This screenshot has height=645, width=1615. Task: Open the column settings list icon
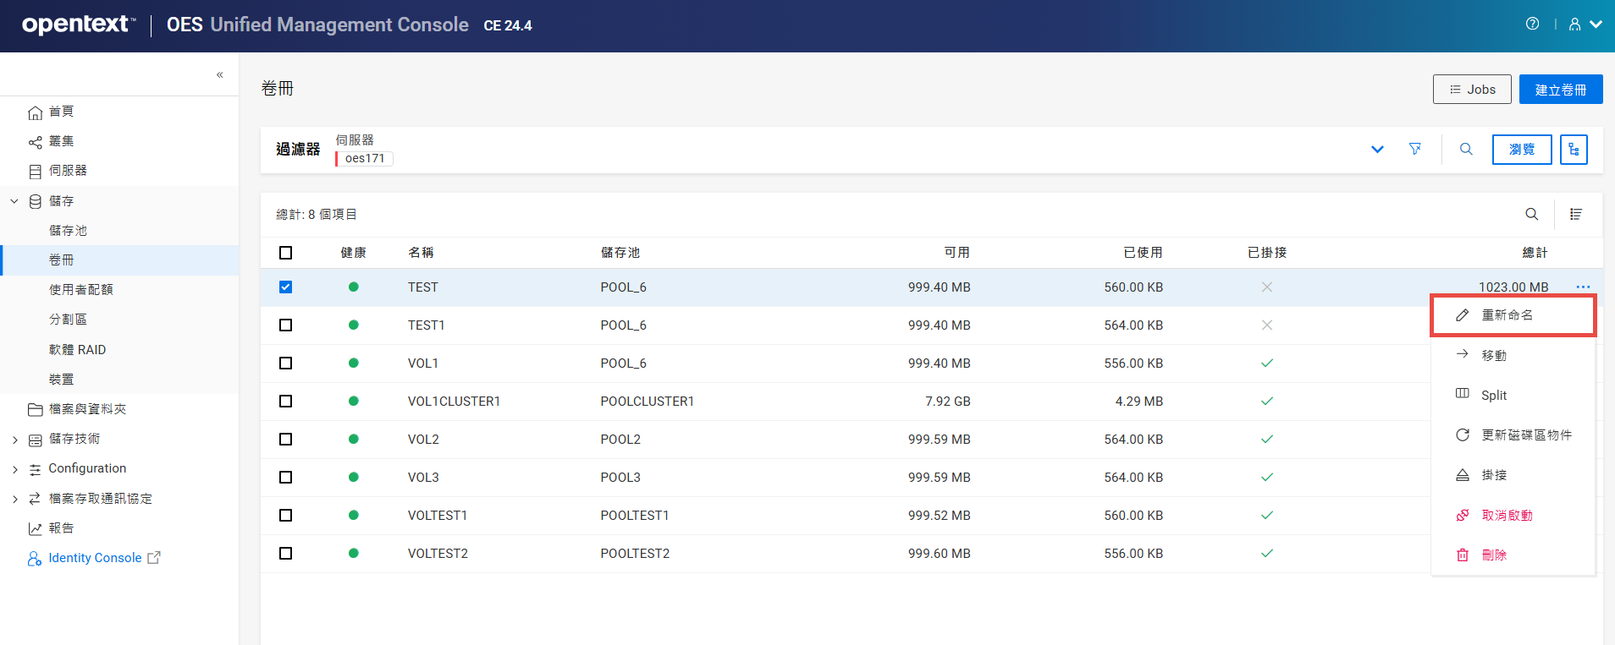(x=1575, y=214)
